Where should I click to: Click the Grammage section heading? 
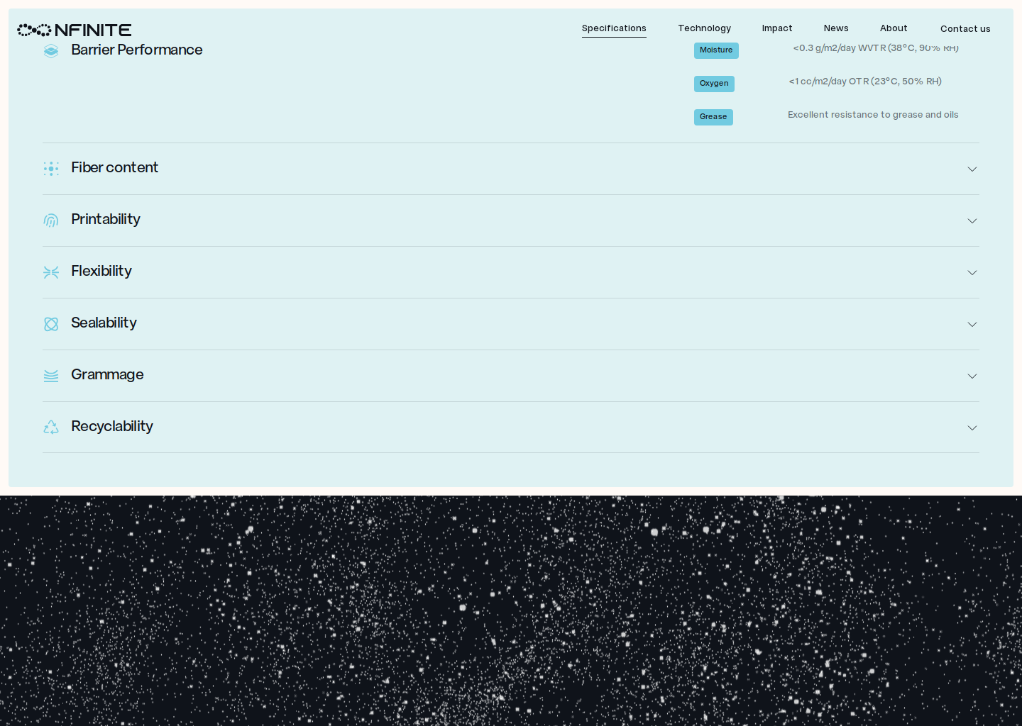coord(107,374)
